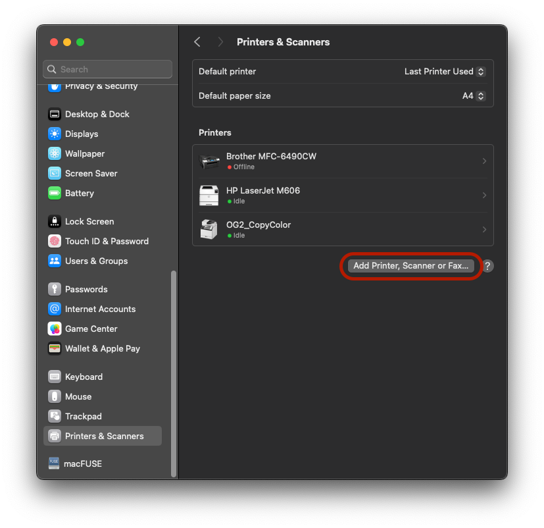Switch to Internet Accounts pane

click(x=100, y=309)
